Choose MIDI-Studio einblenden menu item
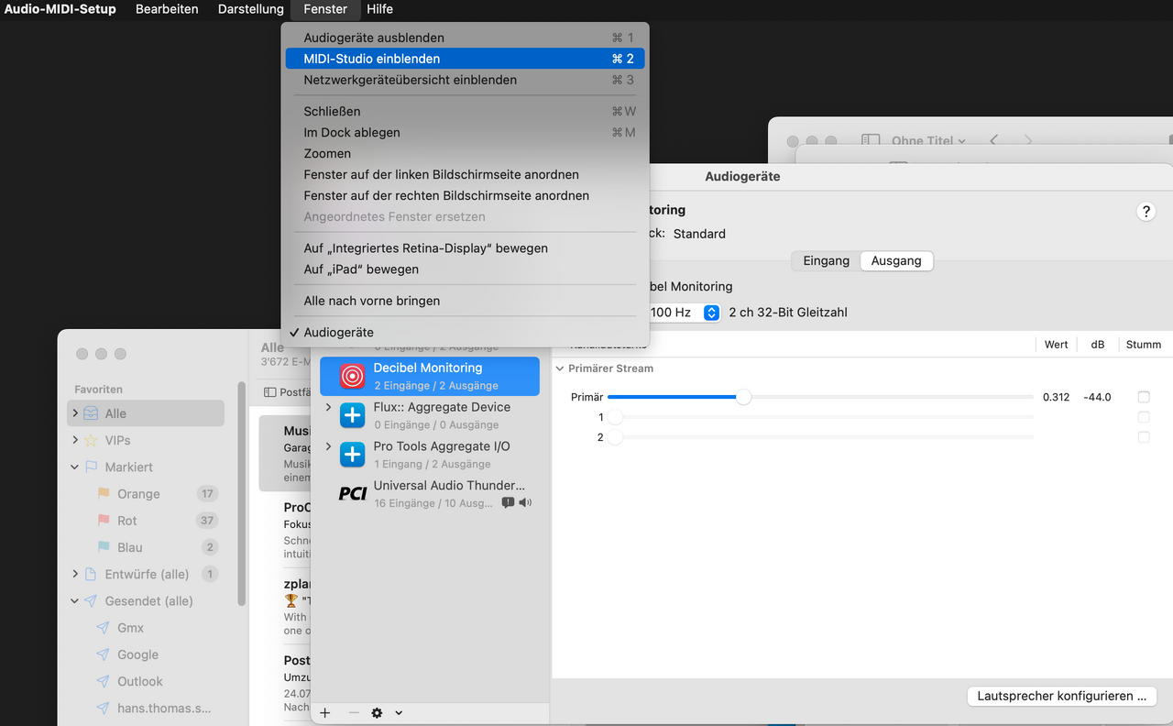The height and width of the screenshot is (726, 1173). tap(465, 59)
